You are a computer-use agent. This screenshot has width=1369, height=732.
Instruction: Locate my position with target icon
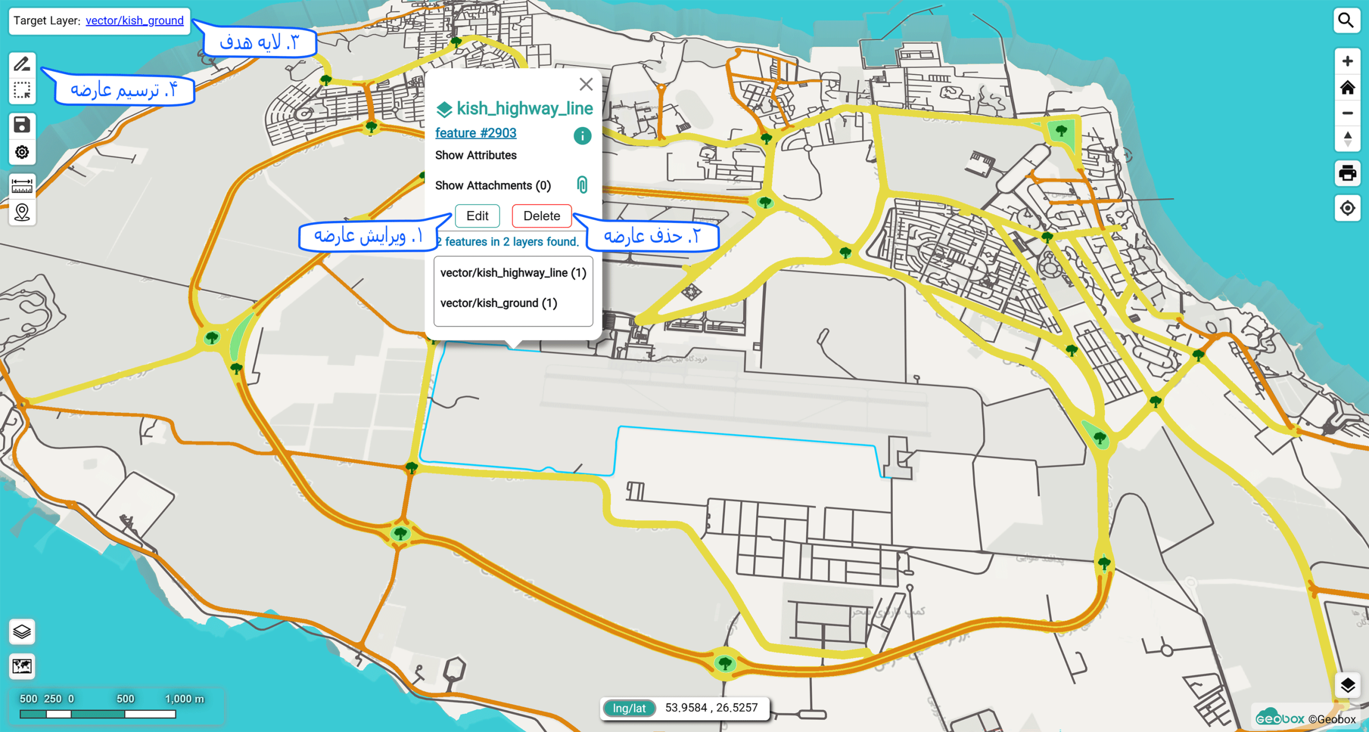pos(1347,208)
